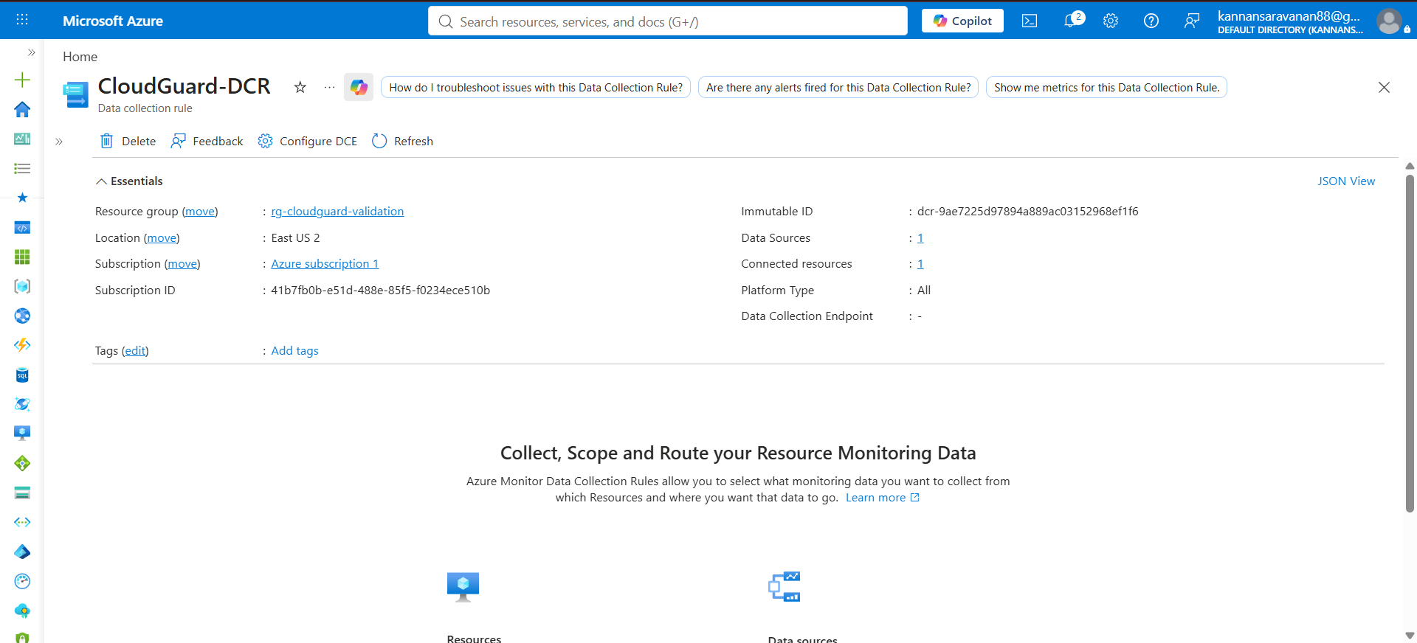Refresh the data collection rule page
Image resolution: width=1417 pixels, height=643 pixels.
coord(403,141)
